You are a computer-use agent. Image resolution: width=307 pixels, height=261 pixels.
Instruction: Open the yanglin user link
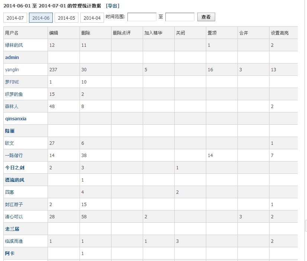[12, 69]
